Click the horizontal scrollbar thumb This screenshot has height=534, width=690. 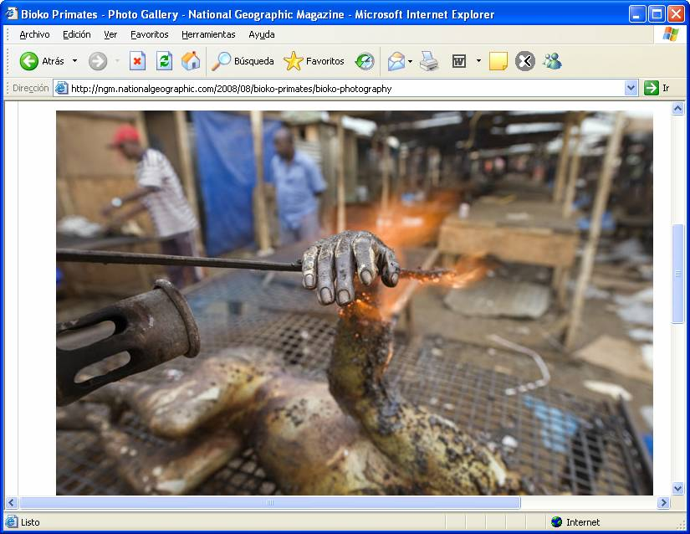[269, 503]
